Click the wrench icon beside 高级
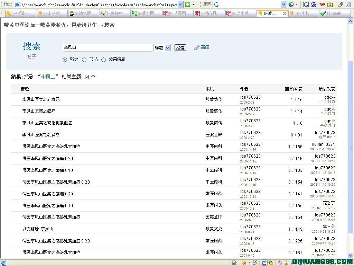Screen dimensions: 354x266 [197, 47]
